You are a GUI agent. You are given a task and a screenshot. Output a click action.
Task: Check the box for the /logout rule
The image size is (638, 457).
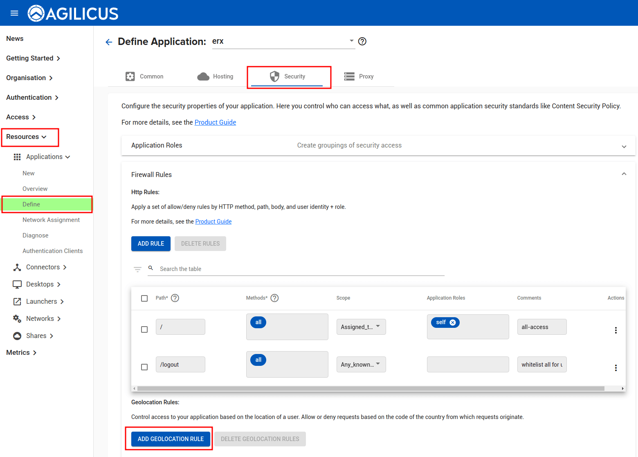click(144, 367)
